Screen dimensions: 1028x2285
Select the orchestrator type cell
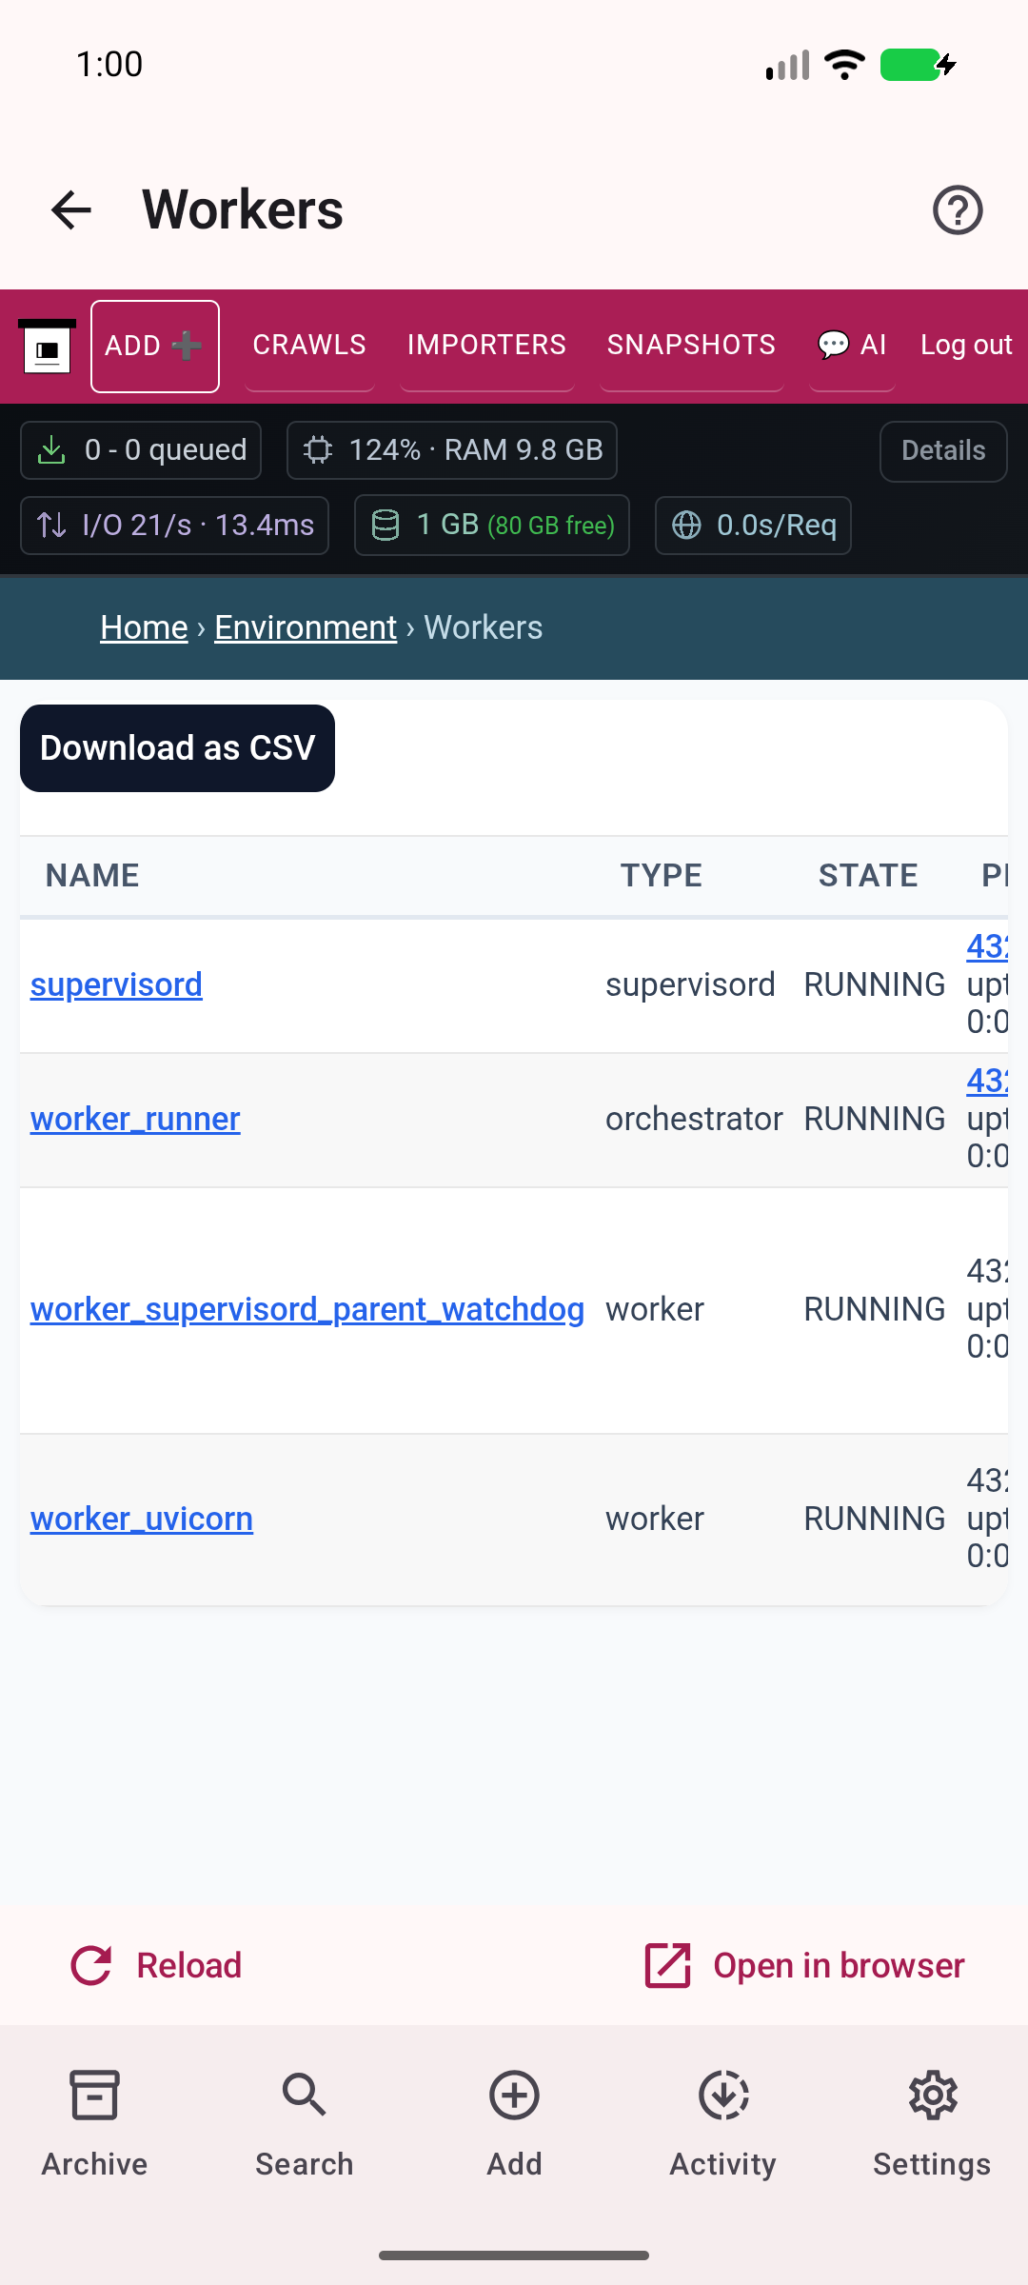click(694, 1120)
